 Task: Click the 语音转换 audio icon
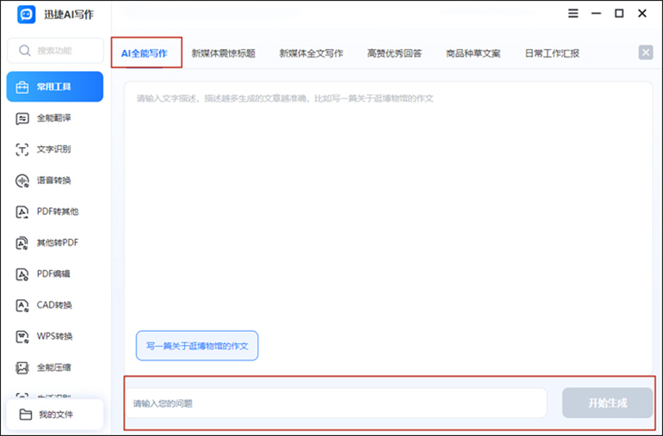click(x=22, y=181)
